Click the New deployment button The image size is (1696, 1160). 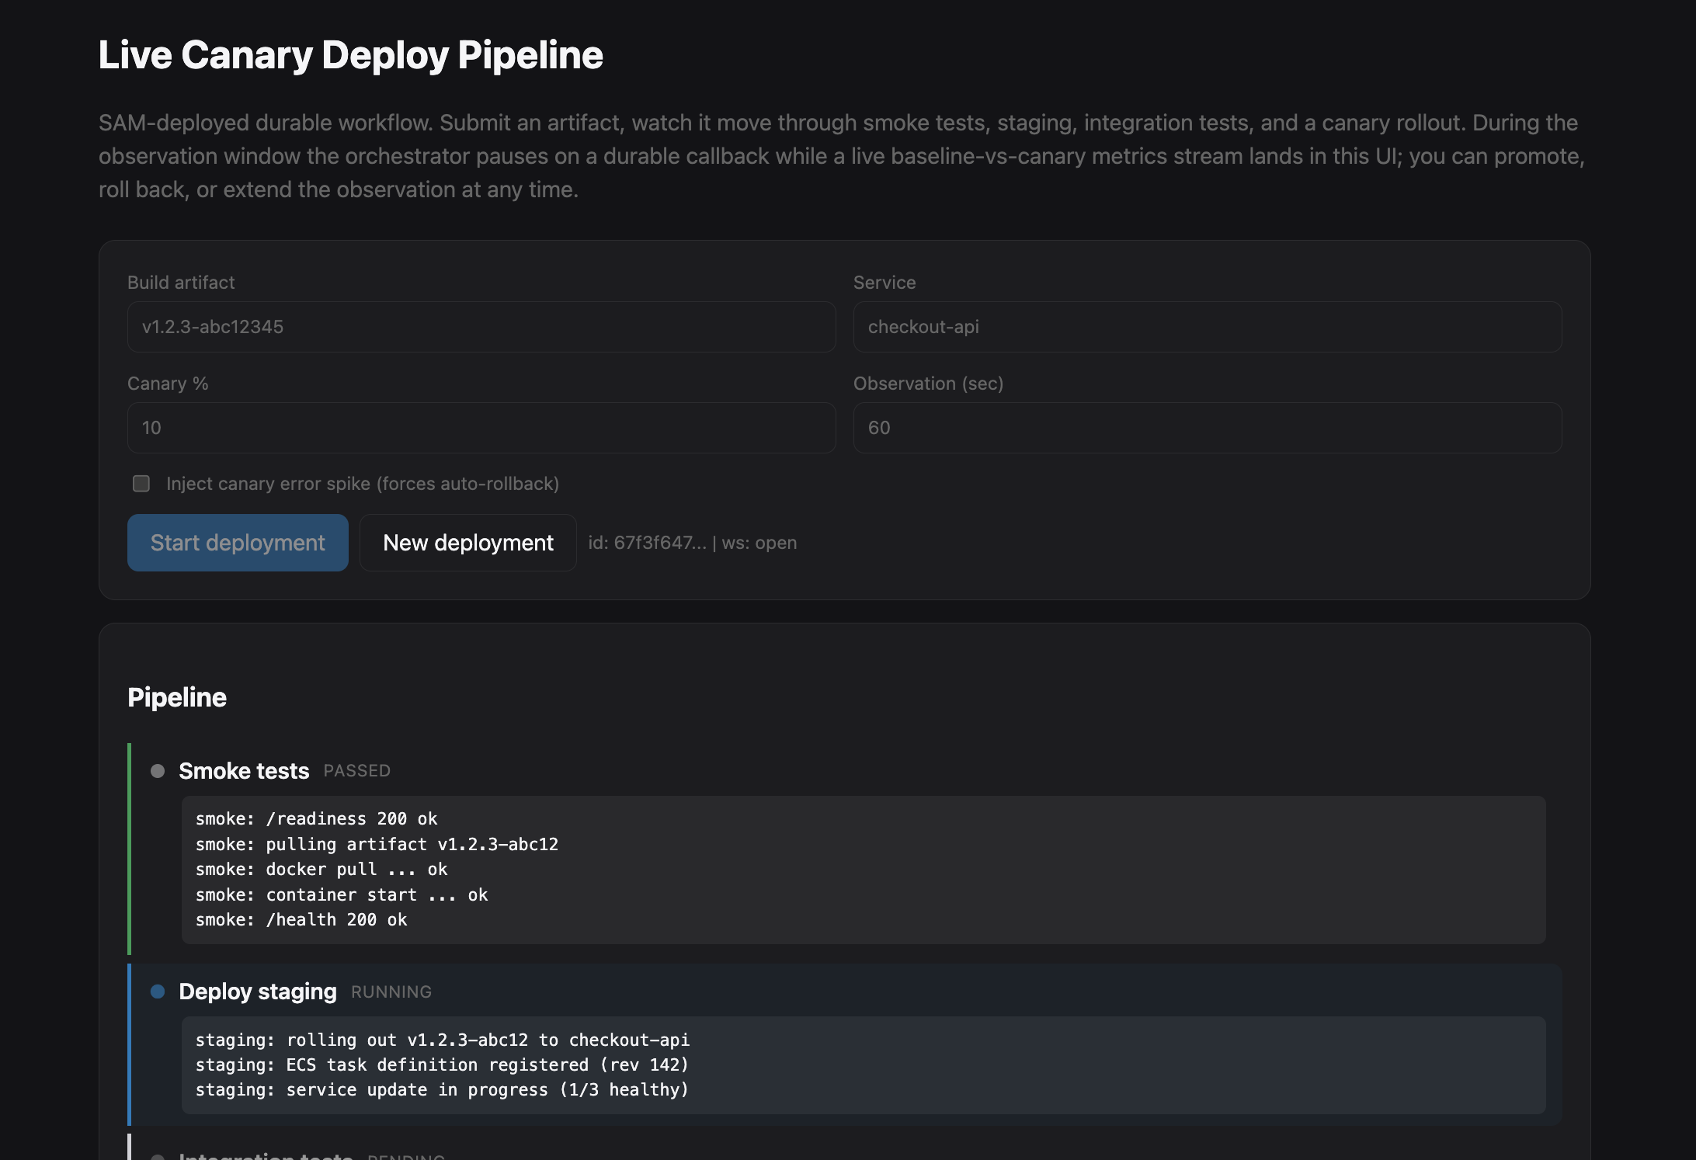[x=468, y=543]
